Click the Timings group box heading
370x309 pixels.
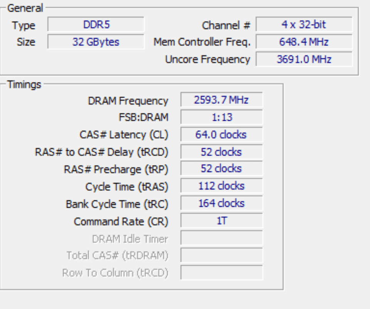(24, 85)
